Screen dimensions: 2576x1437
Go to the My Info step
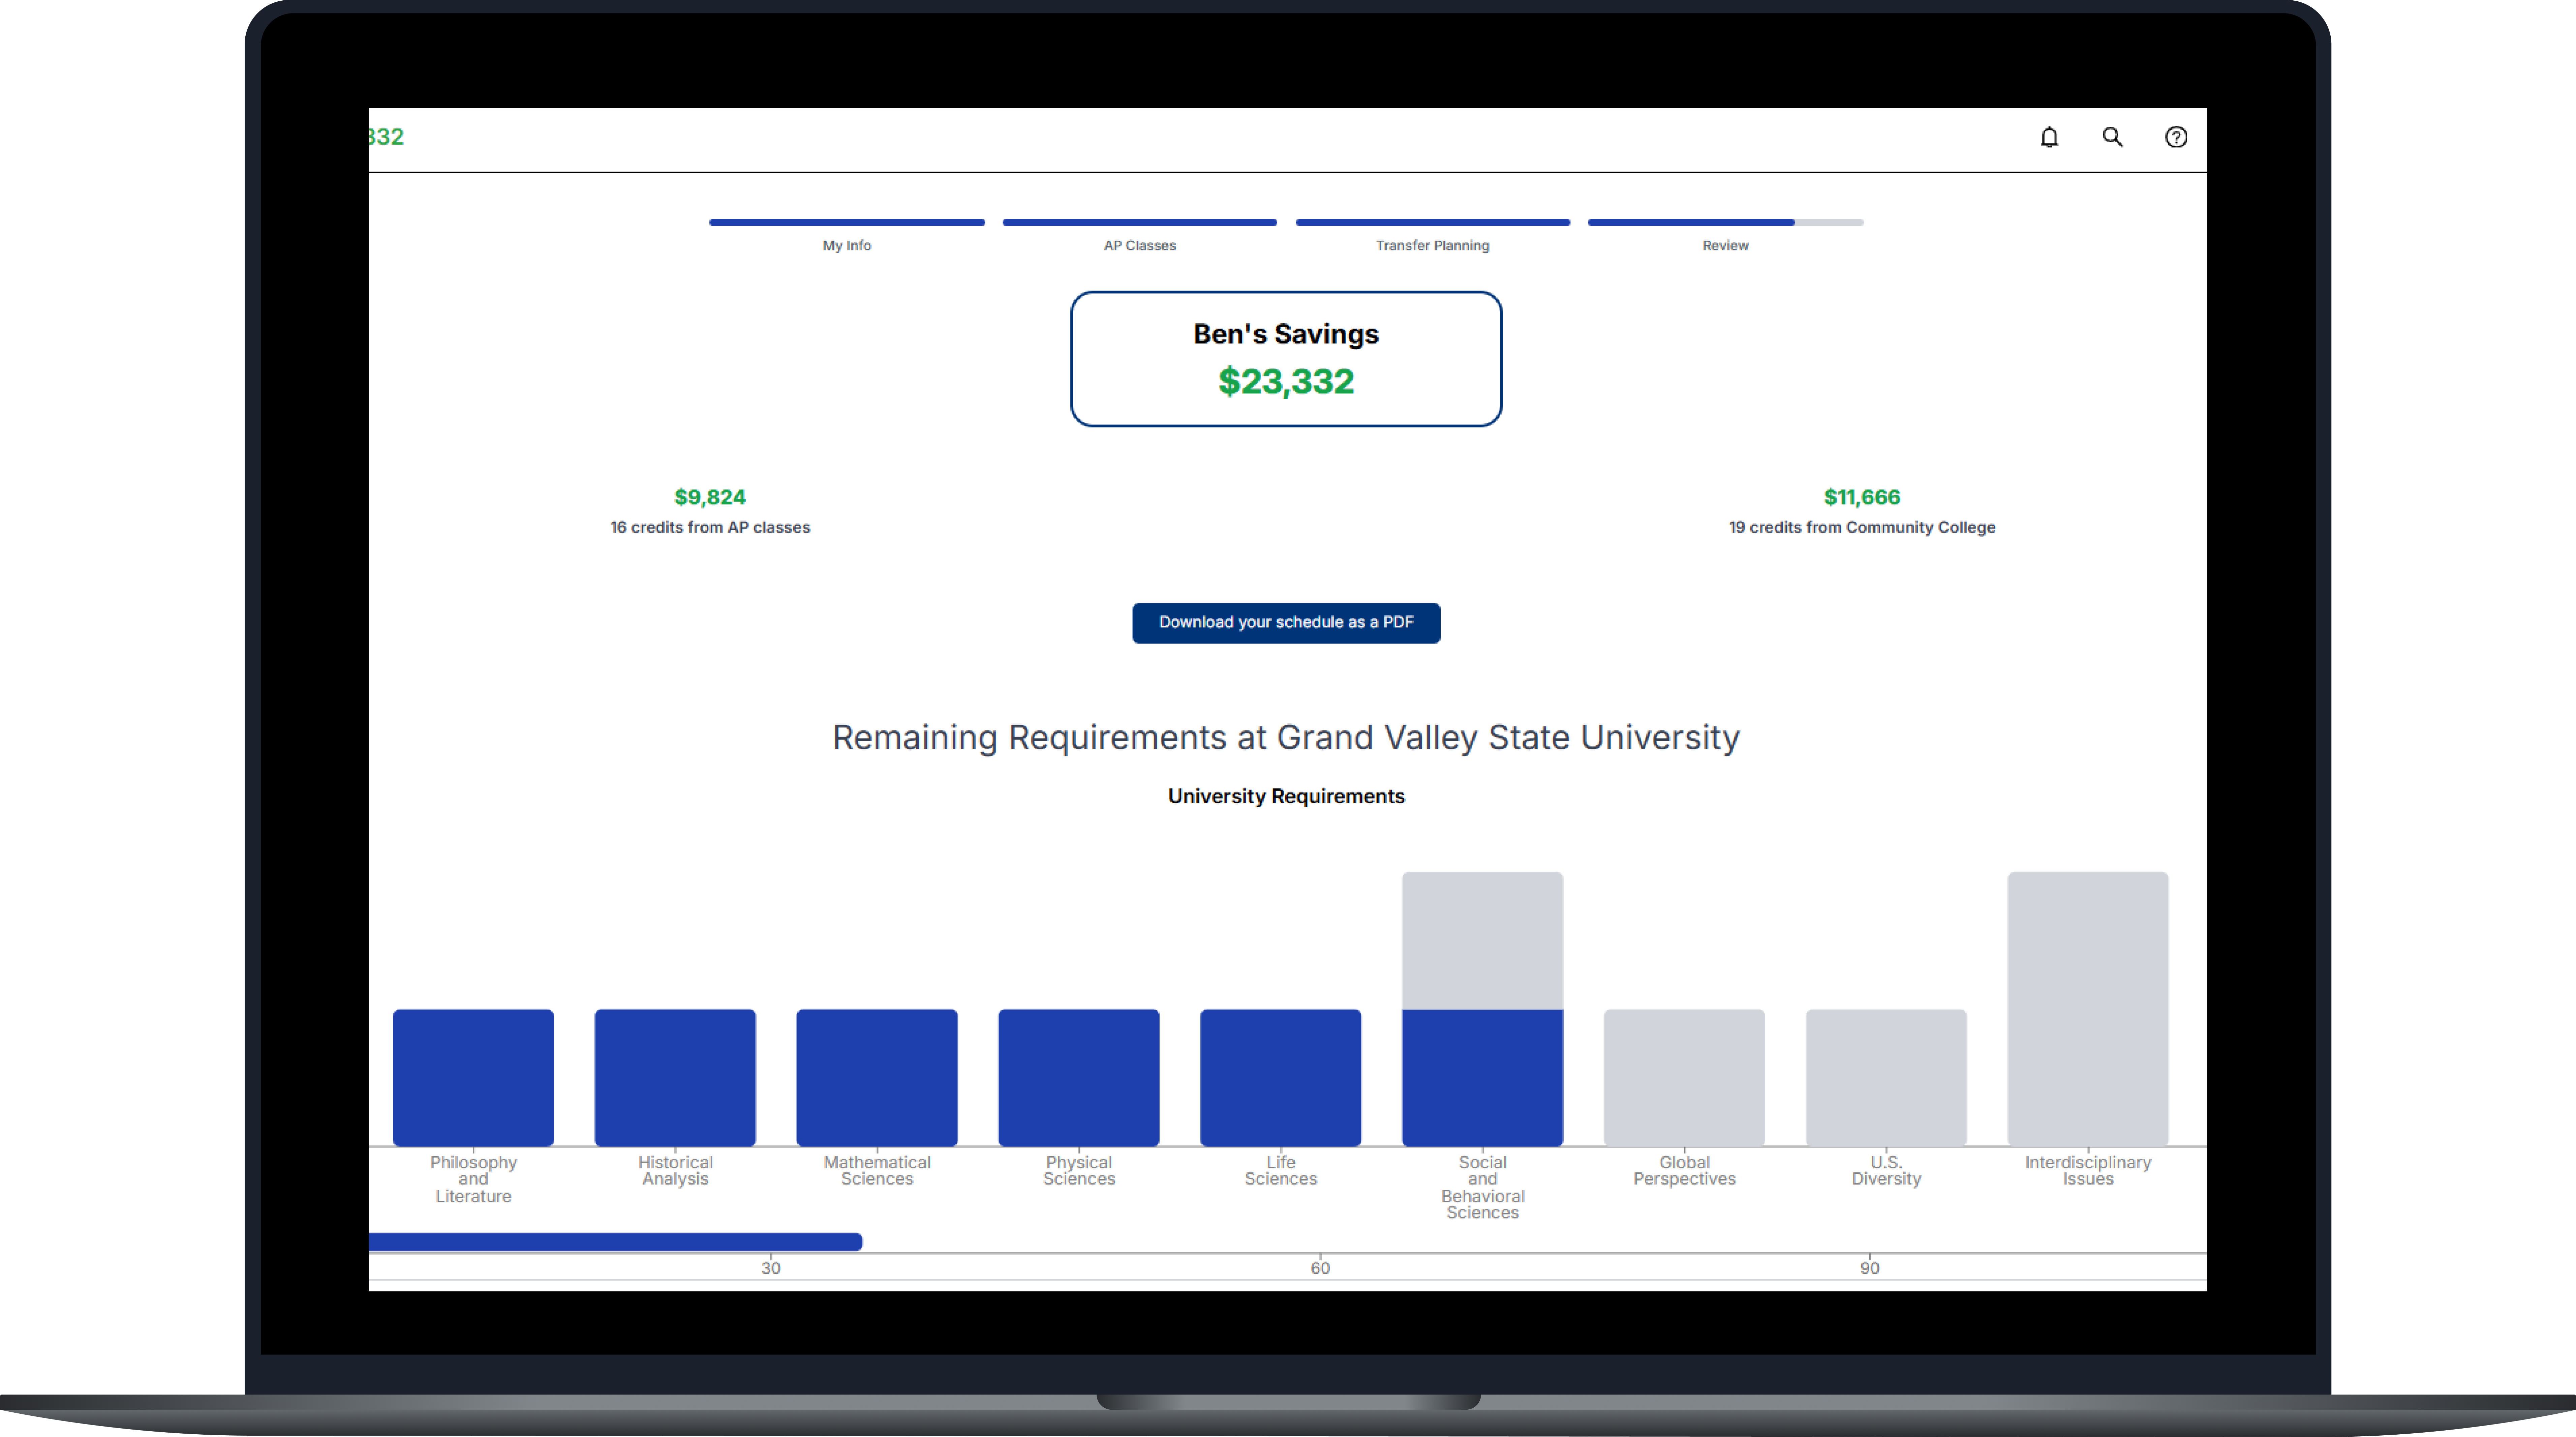point(847,236)
